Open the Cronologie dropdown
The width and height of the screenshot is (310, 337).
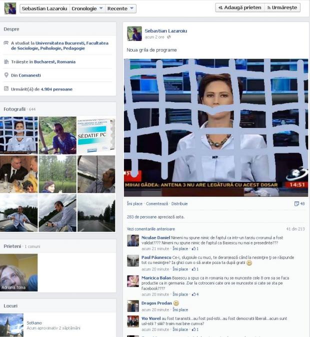[87, 8]
